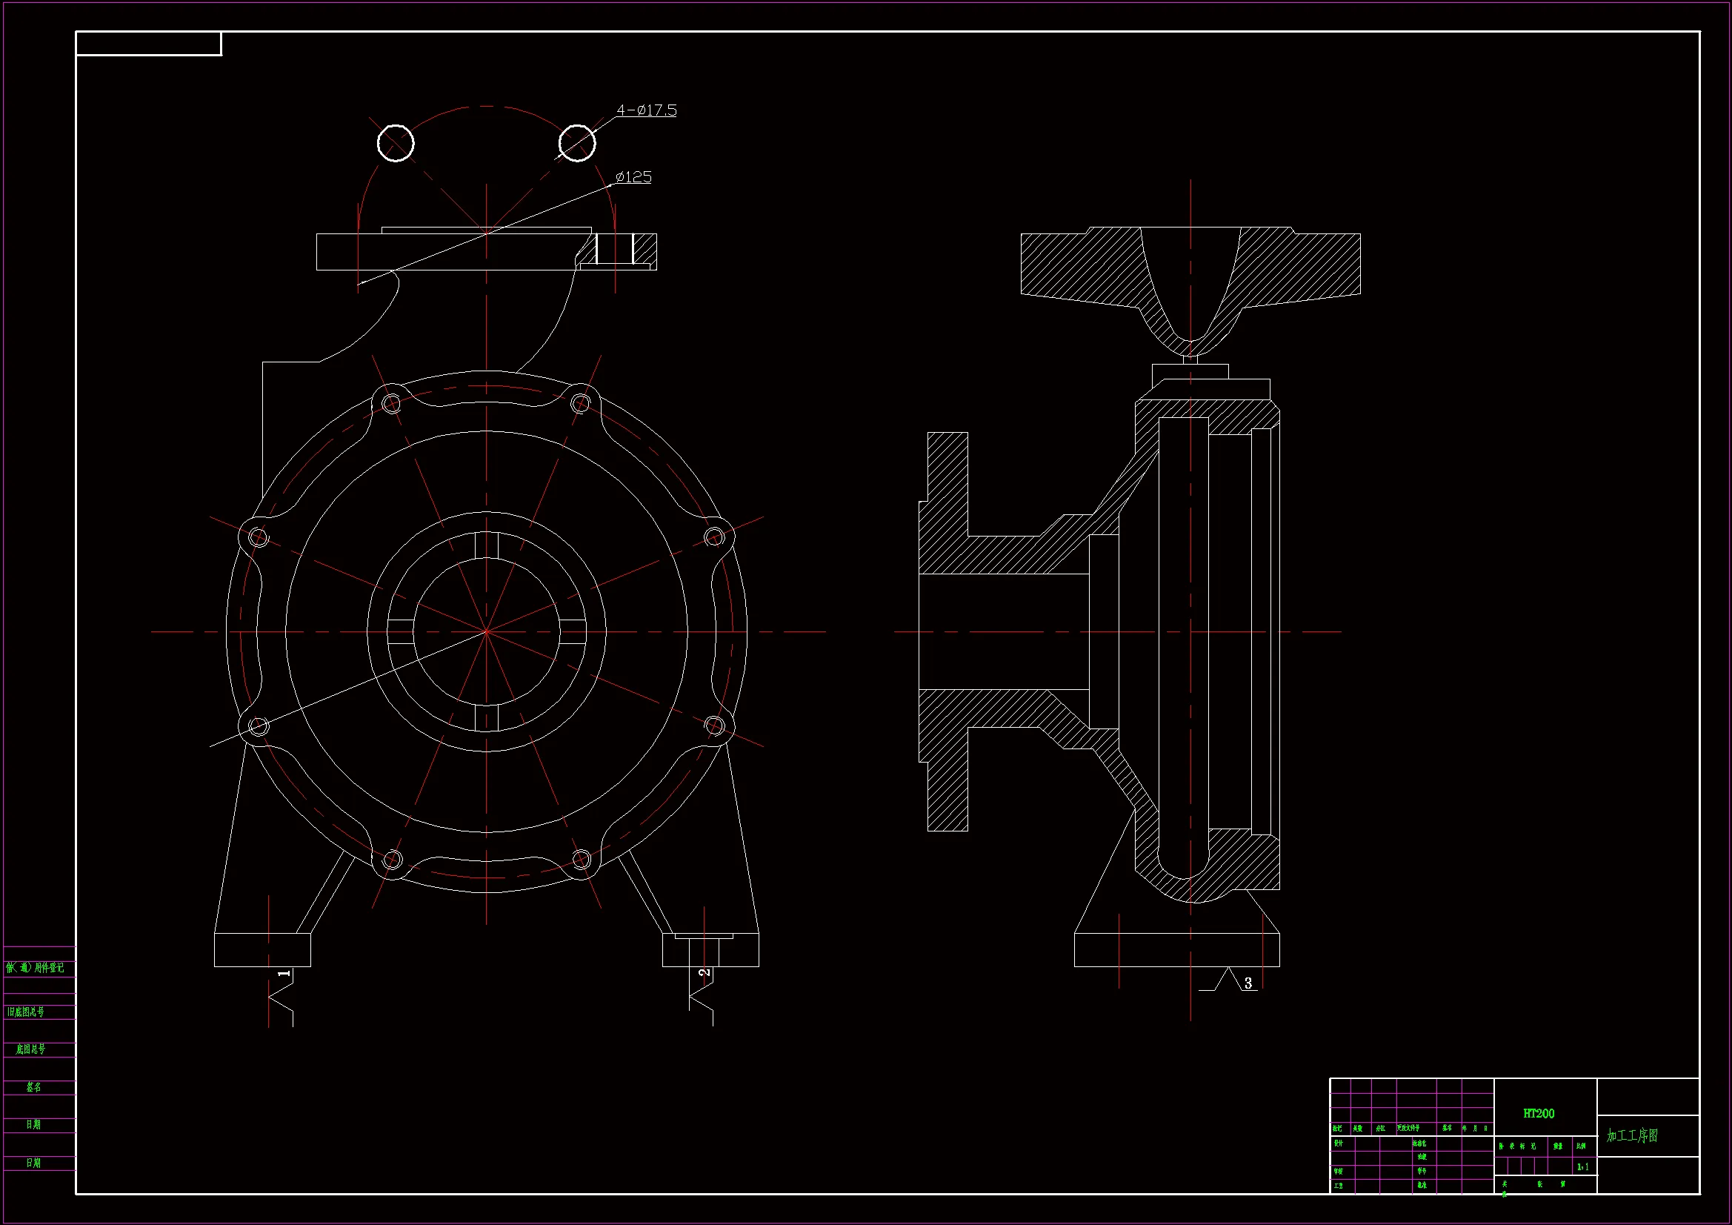Click the top-right flange bolt hole circle
Screen dimensions: 1732x1225
[577, 144]
